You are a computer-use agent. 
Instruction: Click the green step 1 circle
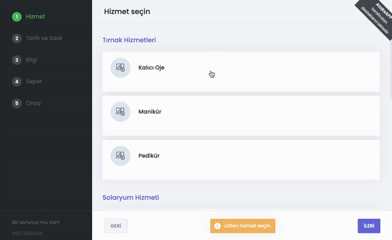tap(17, 17)
